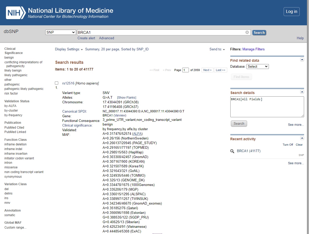
Task: Clear the search box with X icon
Action: 247,32
